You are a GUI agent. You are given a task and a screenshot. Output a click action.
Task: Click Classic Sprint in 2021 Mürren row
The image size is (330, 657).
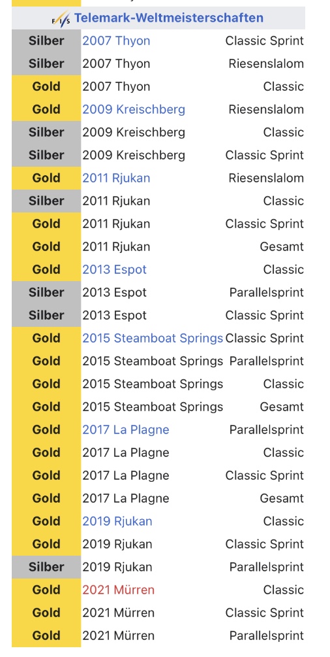coord(264,613)
